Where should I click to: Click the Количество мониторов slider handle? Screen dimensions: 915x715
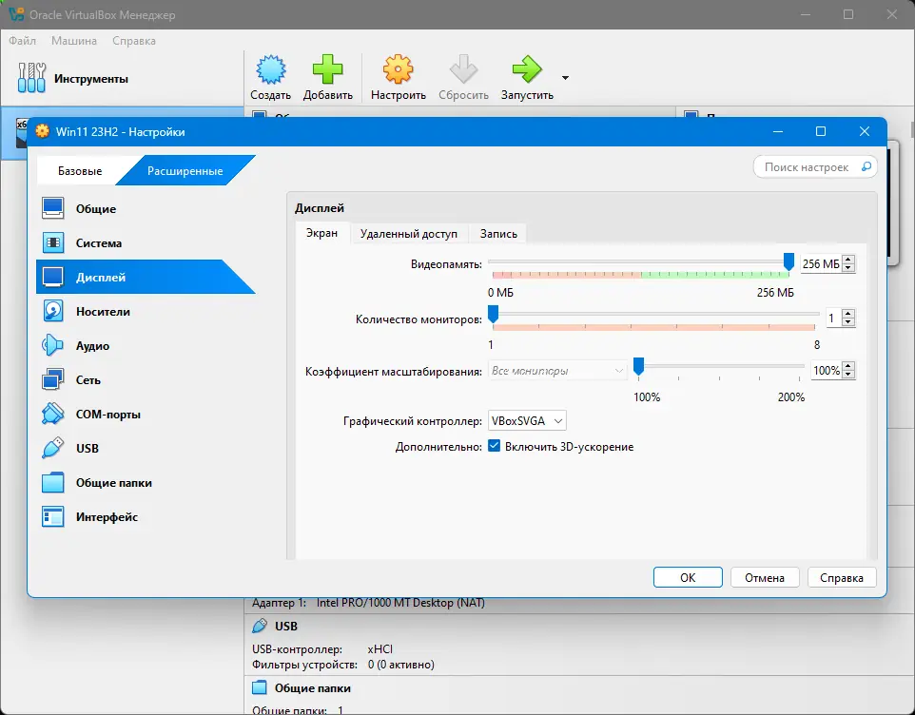(x=493, y=314)
